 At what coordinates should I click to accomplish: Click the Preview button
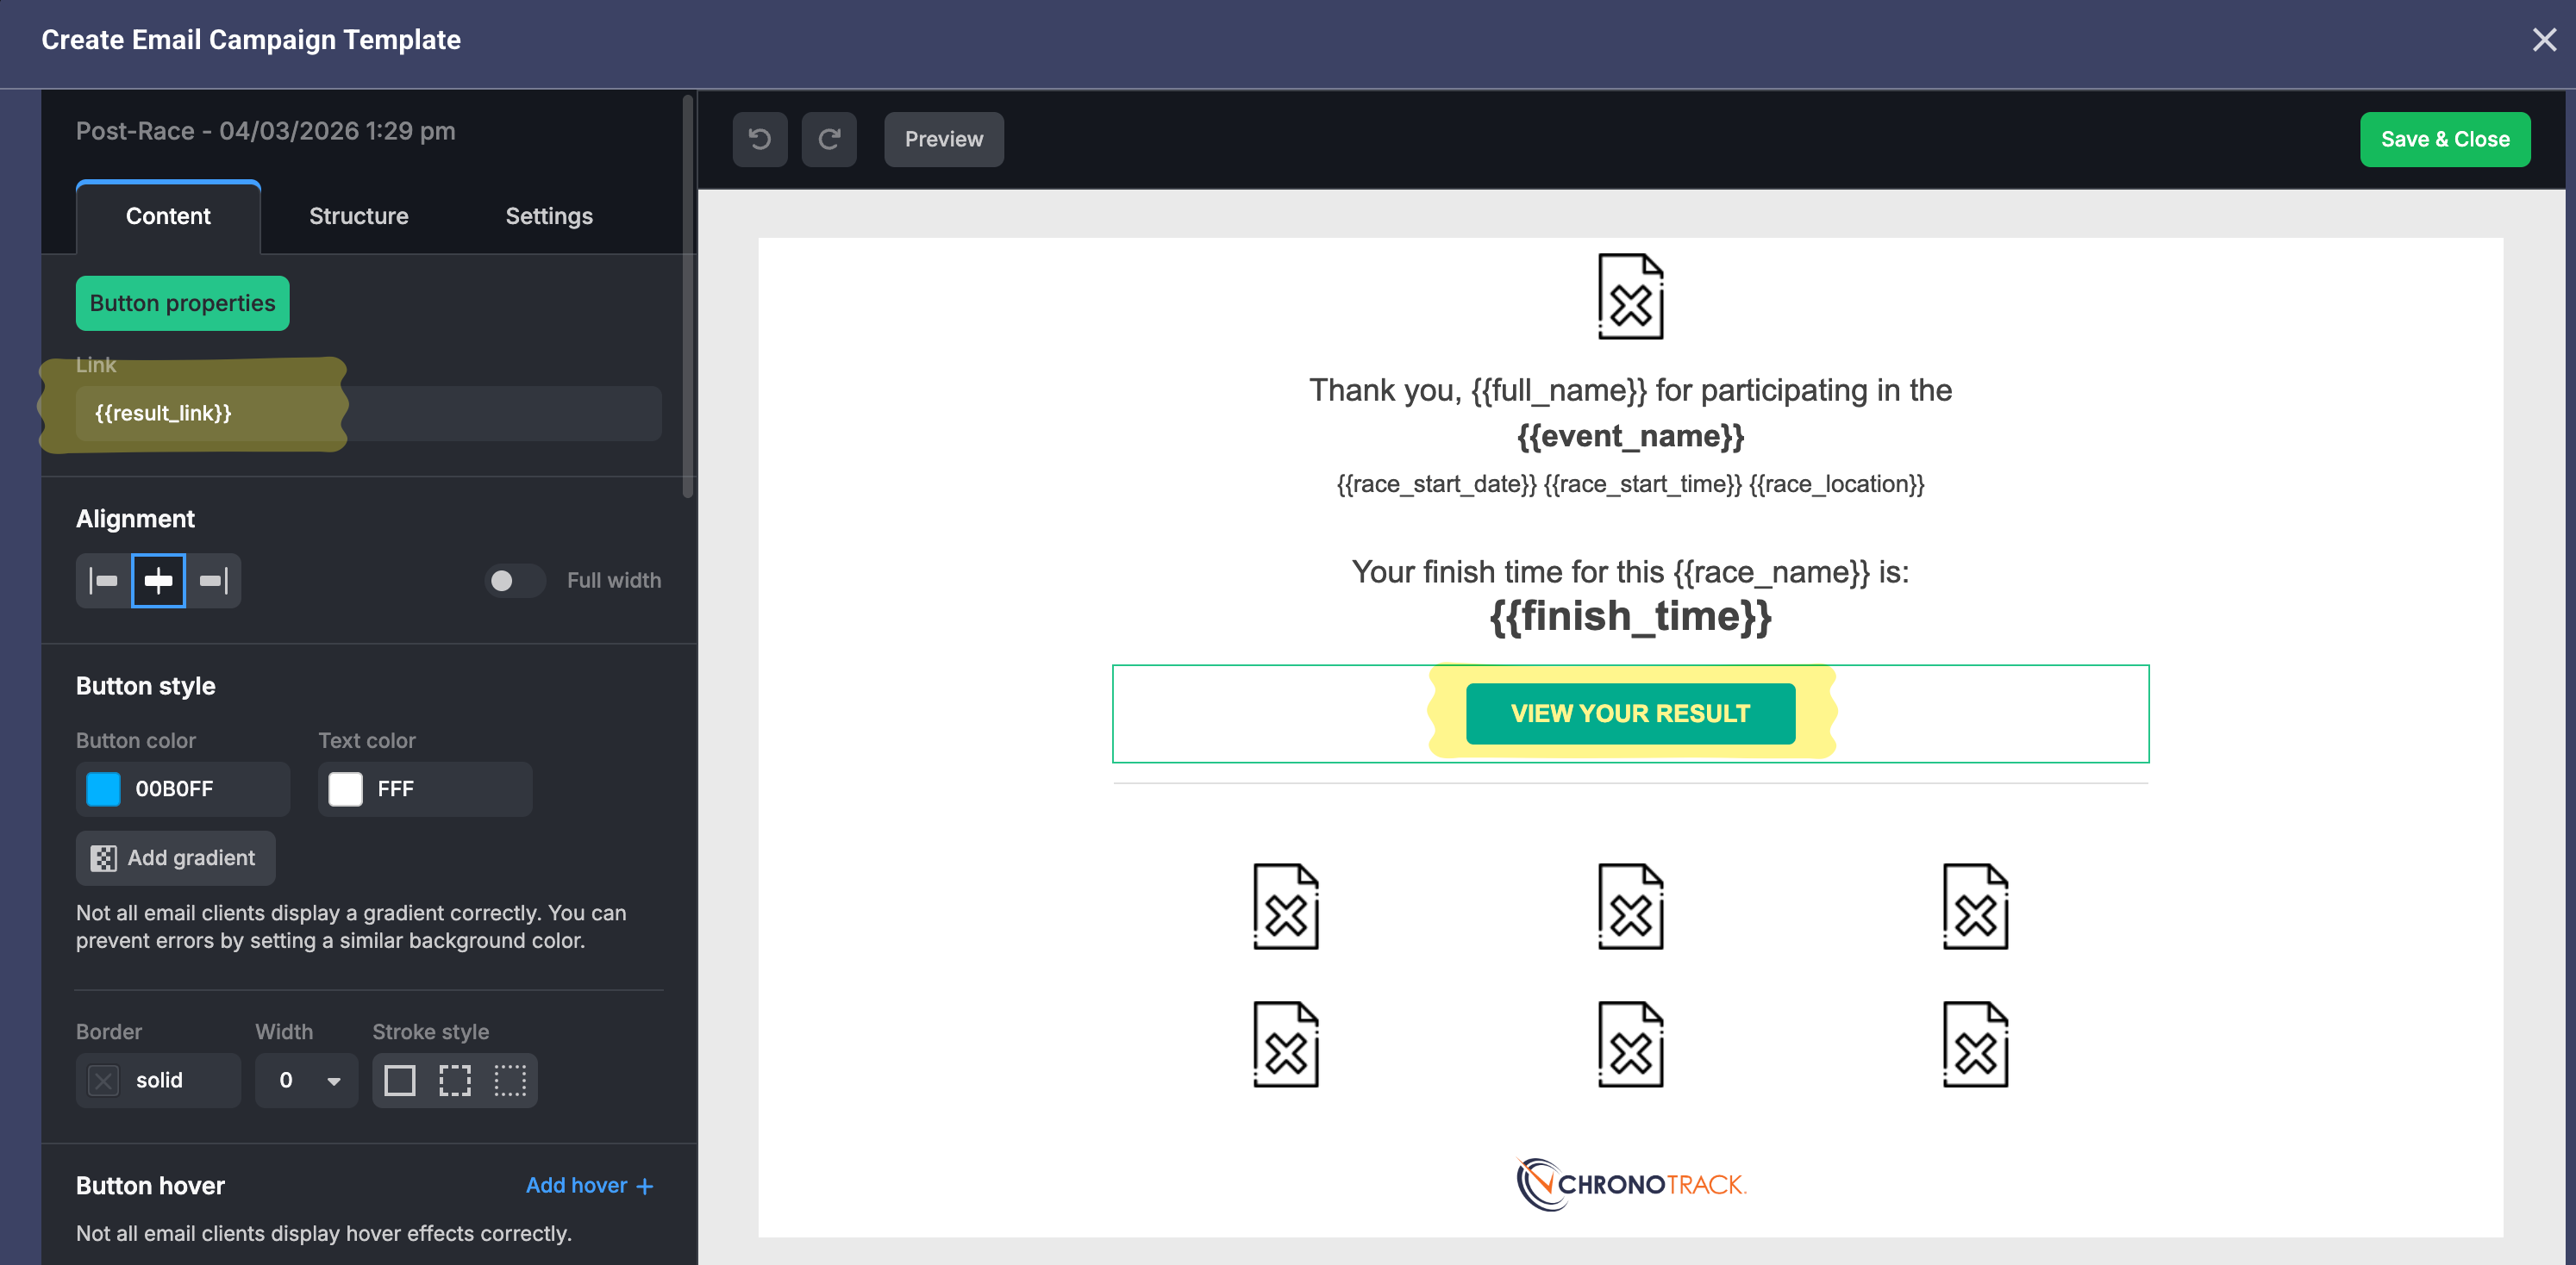pyautogui.click(x=943, y=139)
